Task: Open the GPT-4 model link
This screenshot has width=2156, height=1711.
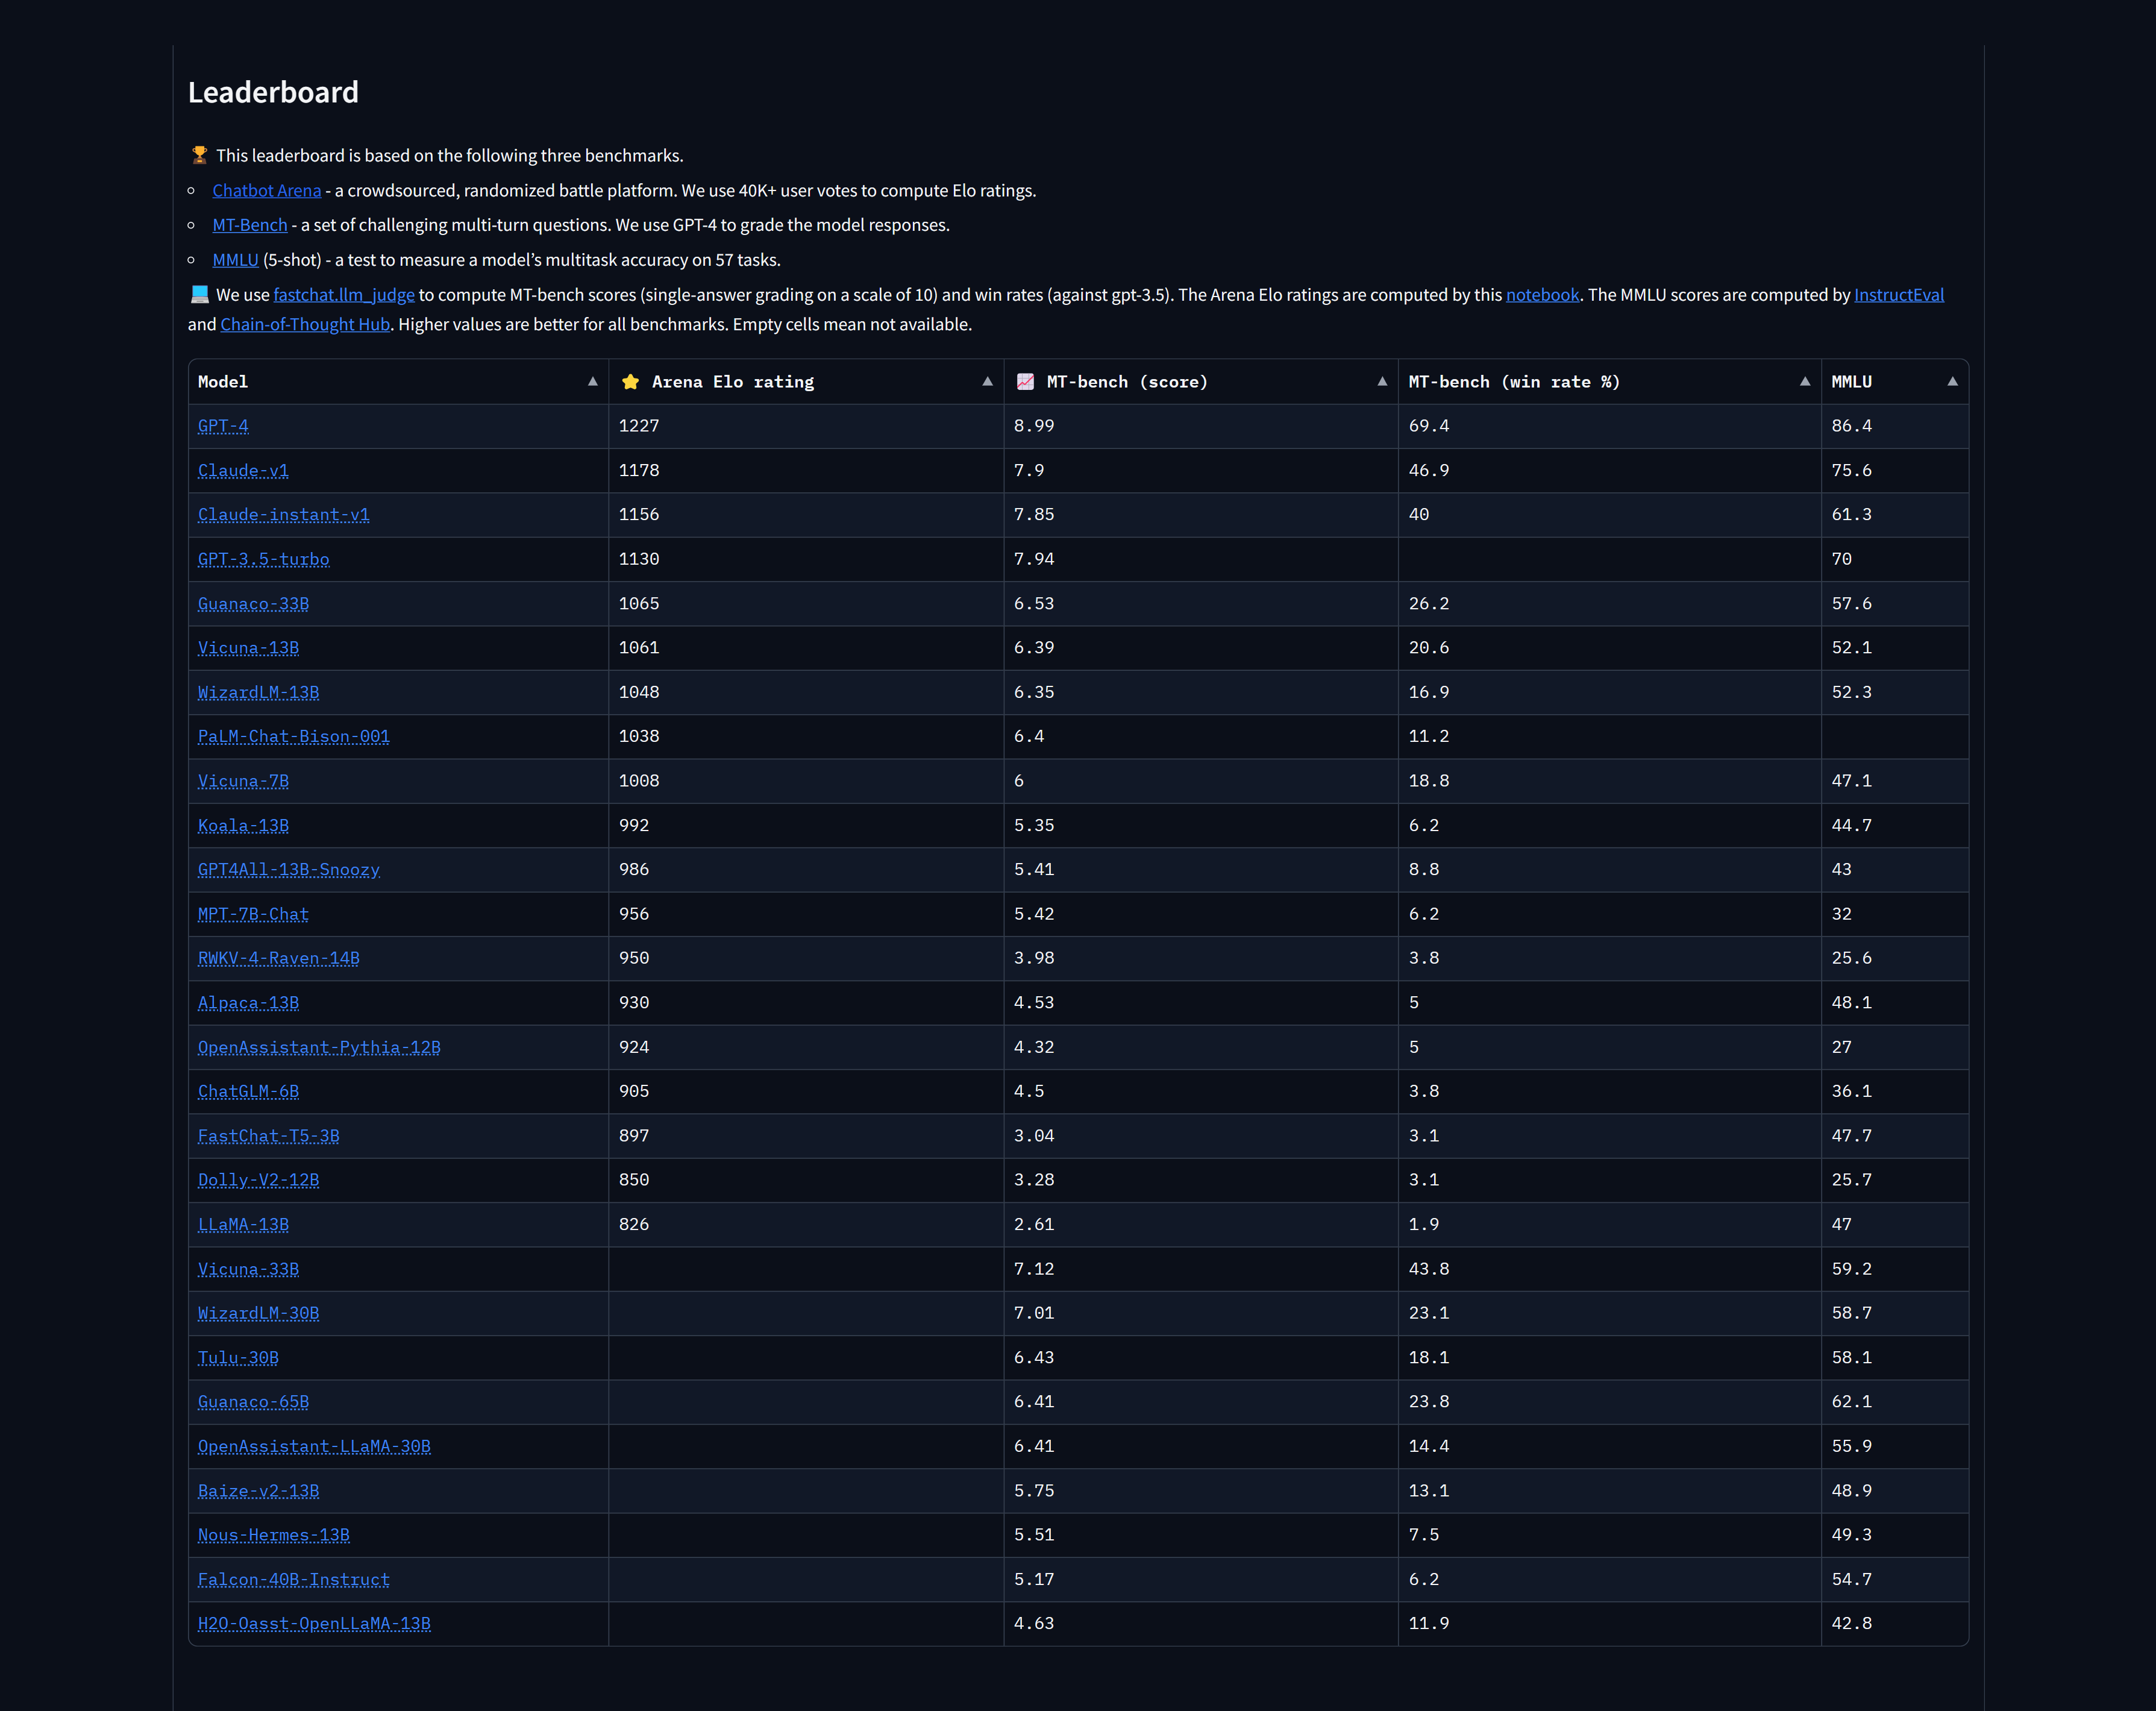Action: pos(223,426)
